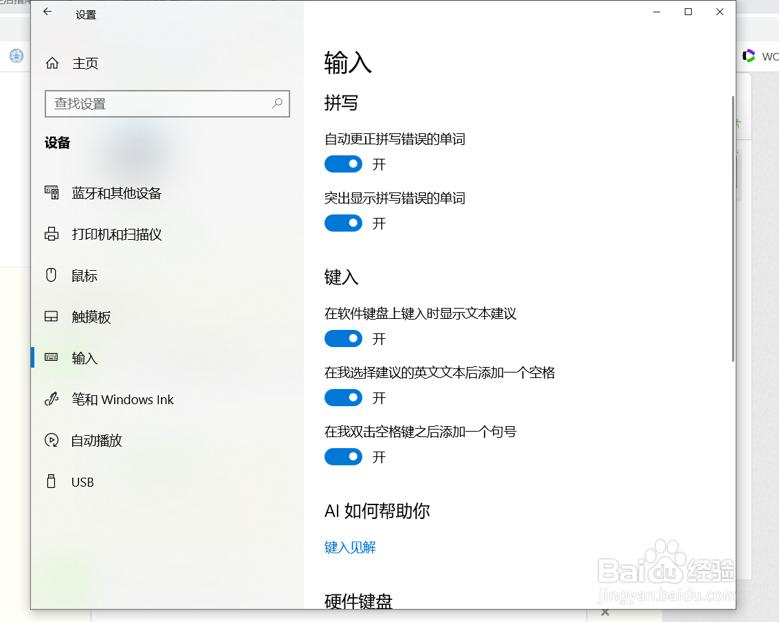
Task: Turn off double-space period toggle
Action: pyautogui.click(x=343, y=456)
